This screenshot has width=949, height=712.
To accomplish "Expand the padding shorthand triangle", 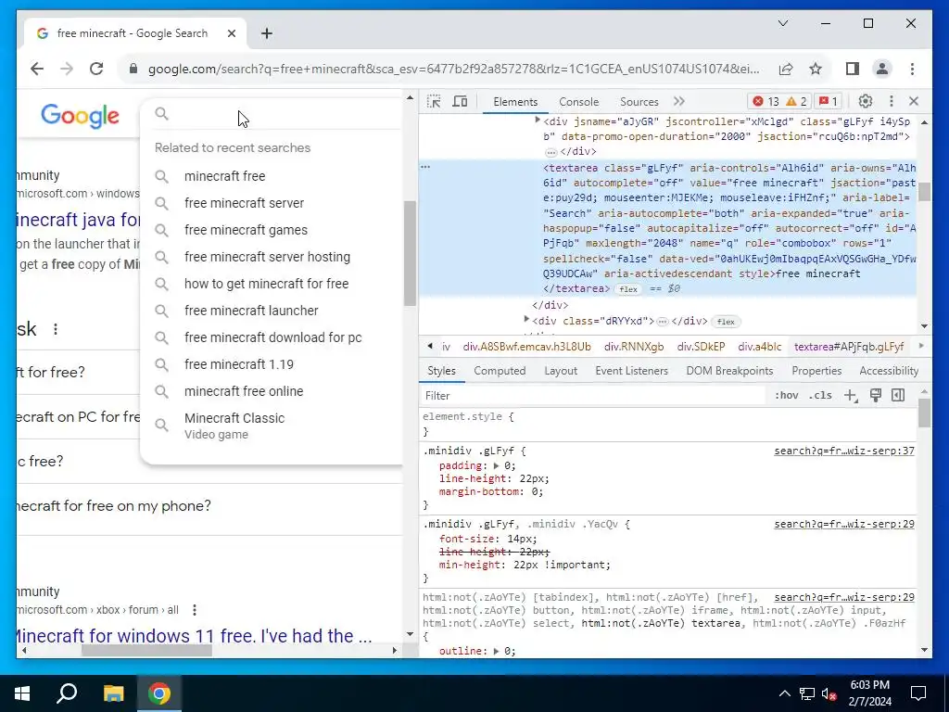I will point(497,465).
